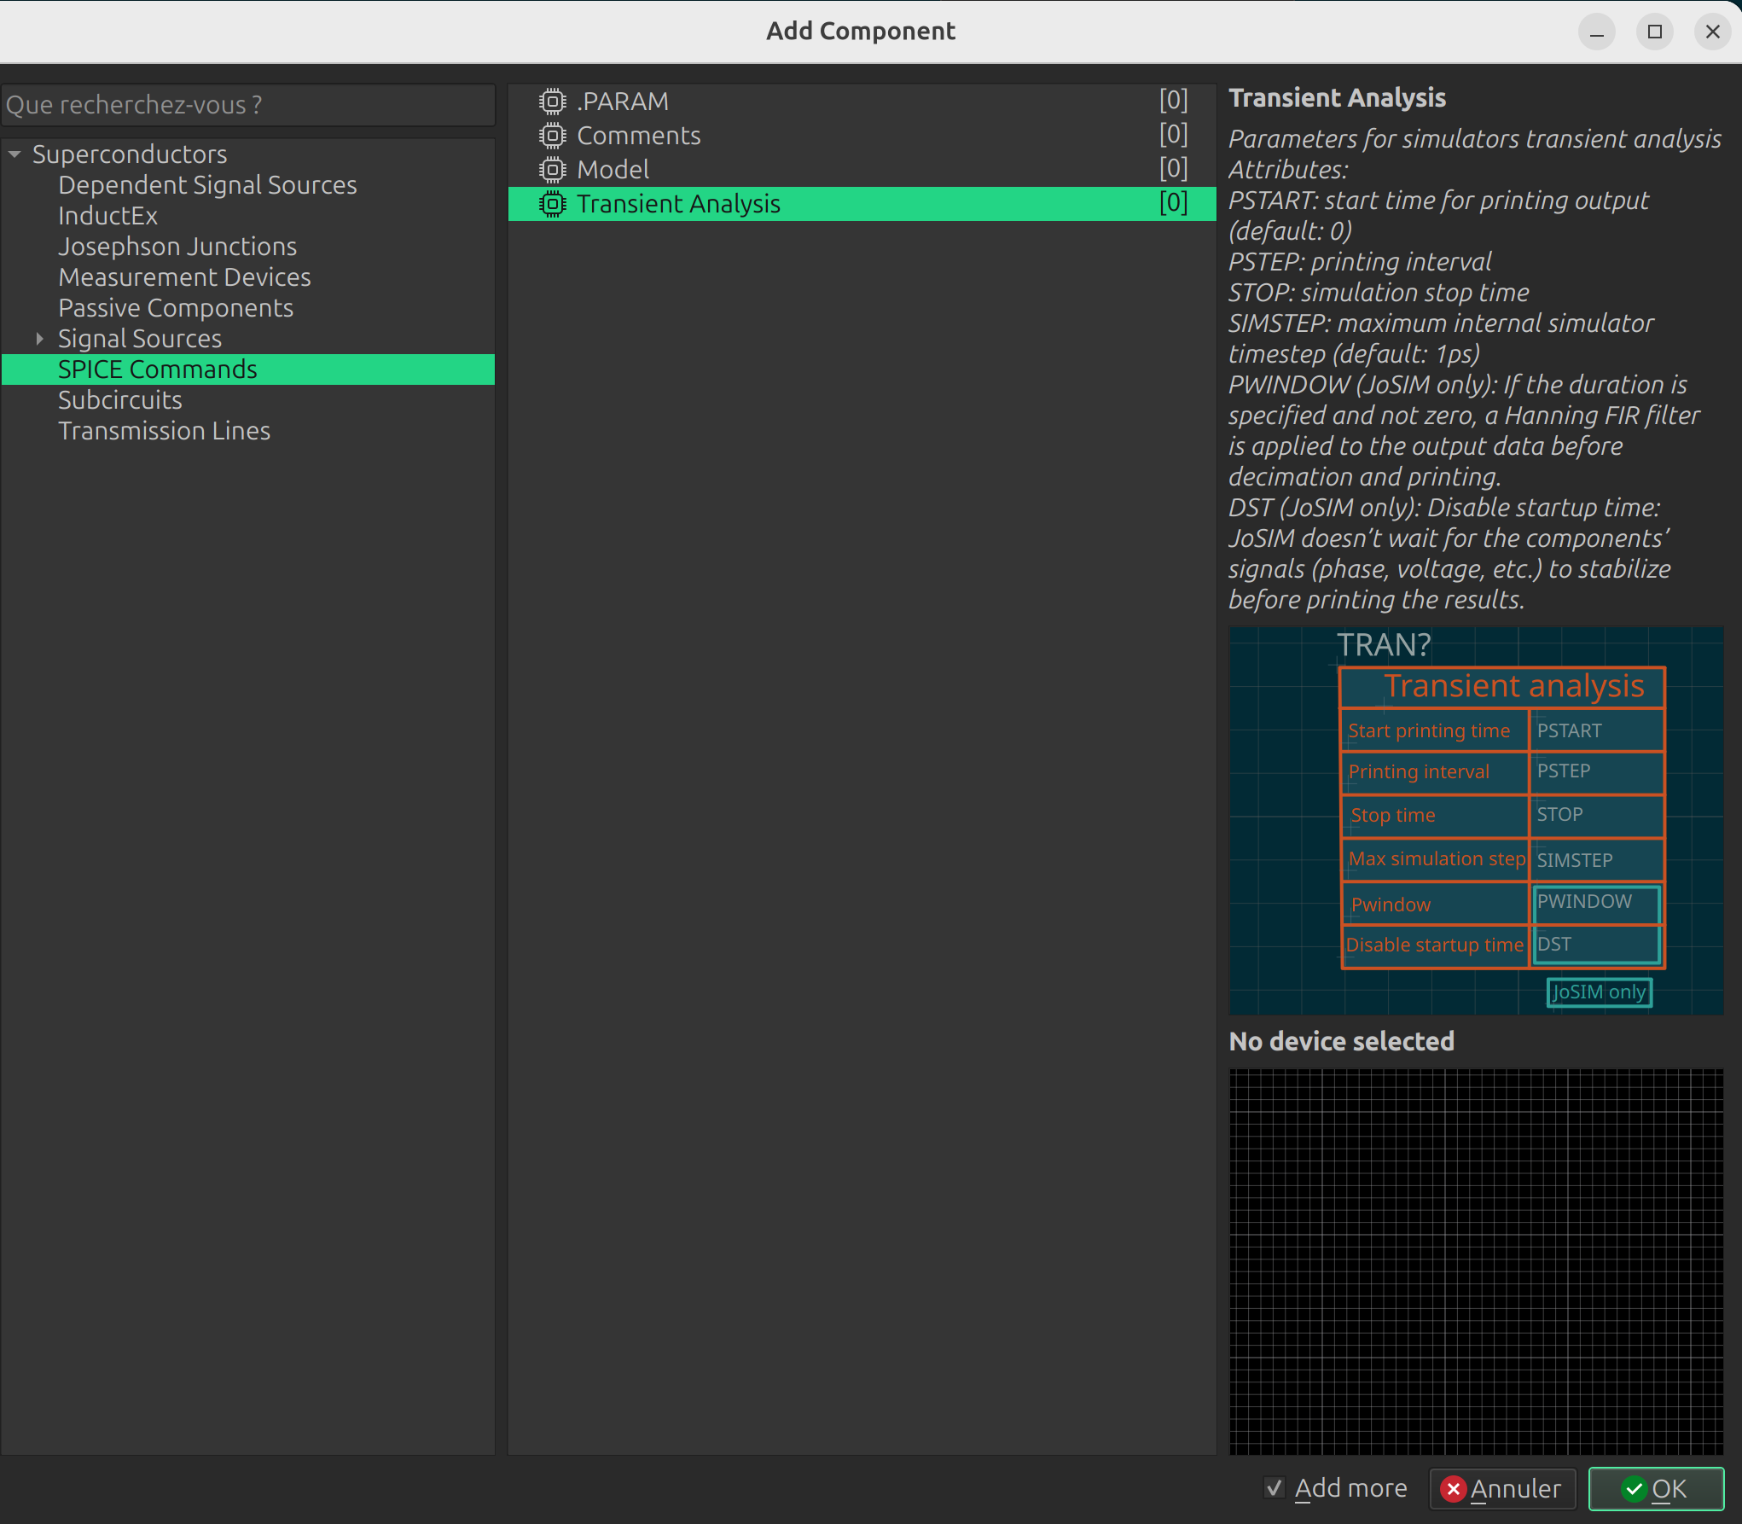Select Measurement Devices category
The height and width of the screenshot is (1524, 1742).
[184, 277]
